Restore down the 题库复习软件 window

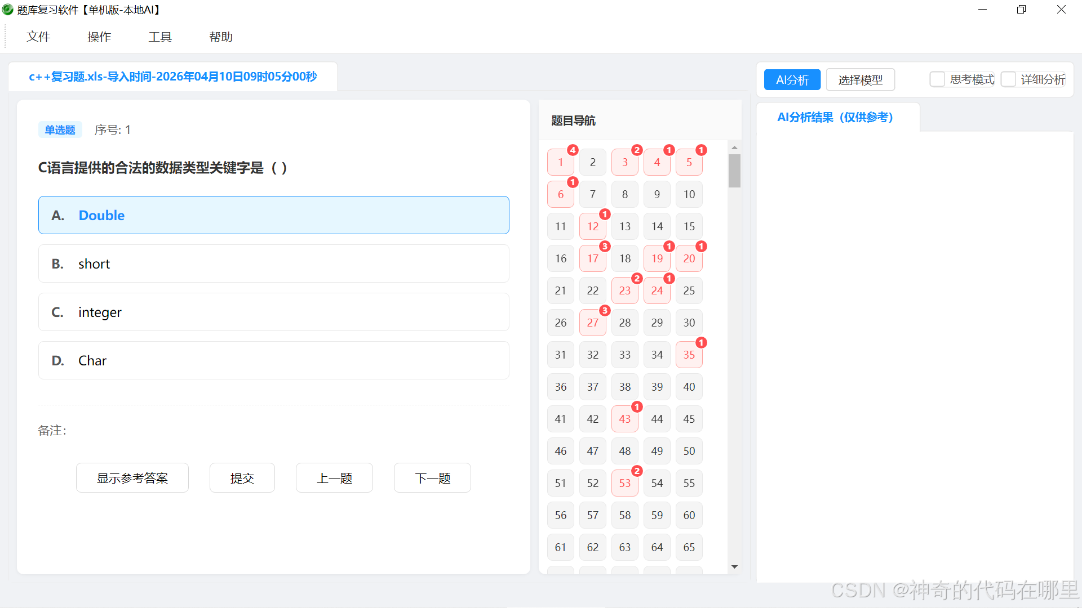pyautogui.click(x=1021, y=10)
